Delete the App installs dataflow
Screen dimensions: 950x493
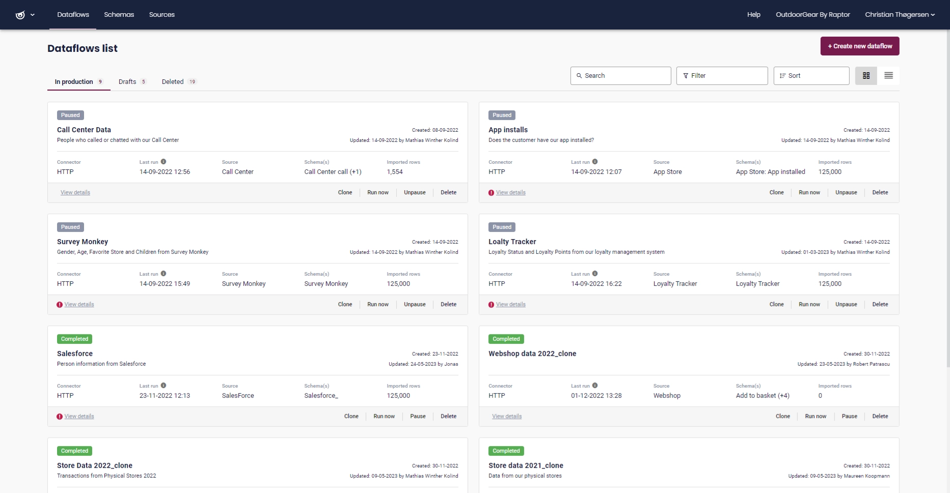880,193
